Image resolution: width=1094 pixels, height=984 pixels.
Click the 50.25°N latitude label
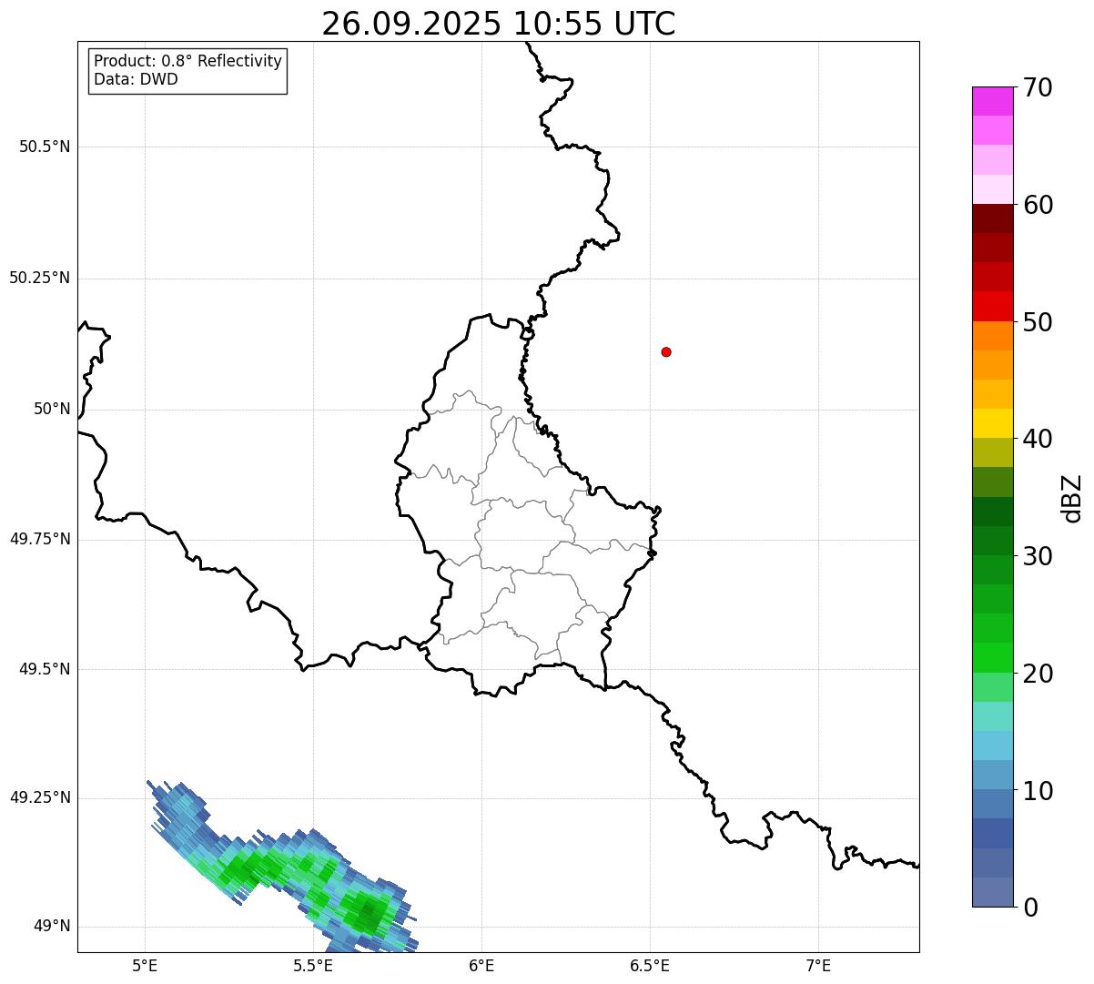point(39,278)
